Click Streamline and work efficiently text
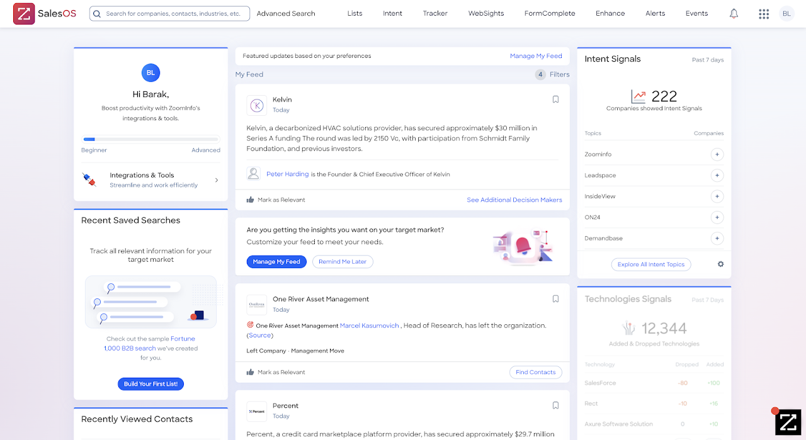The image size is (806, 440). click(154, 185)
